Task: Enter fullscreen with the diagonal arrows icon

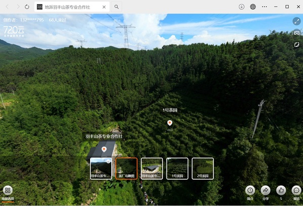Action: point(296,21)
